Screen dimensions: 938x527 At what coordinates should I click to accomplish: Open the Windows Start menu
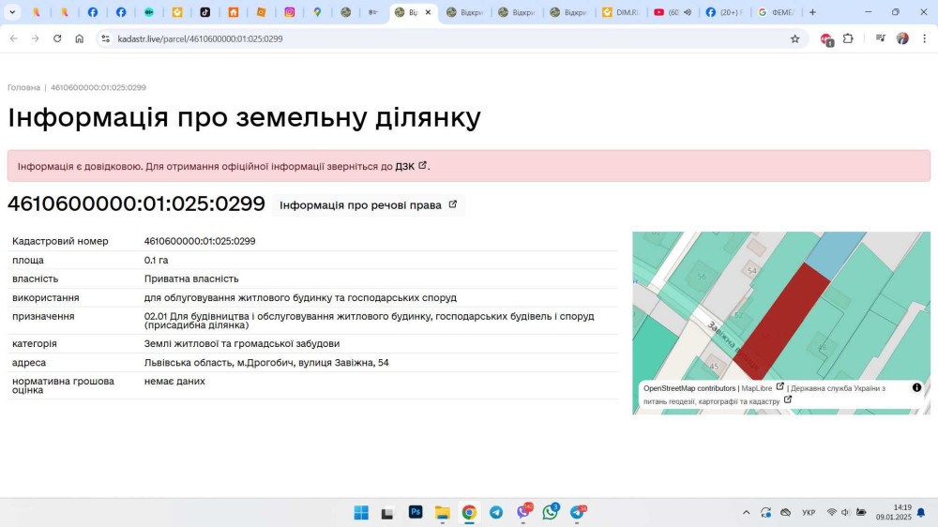click(361, 513)
